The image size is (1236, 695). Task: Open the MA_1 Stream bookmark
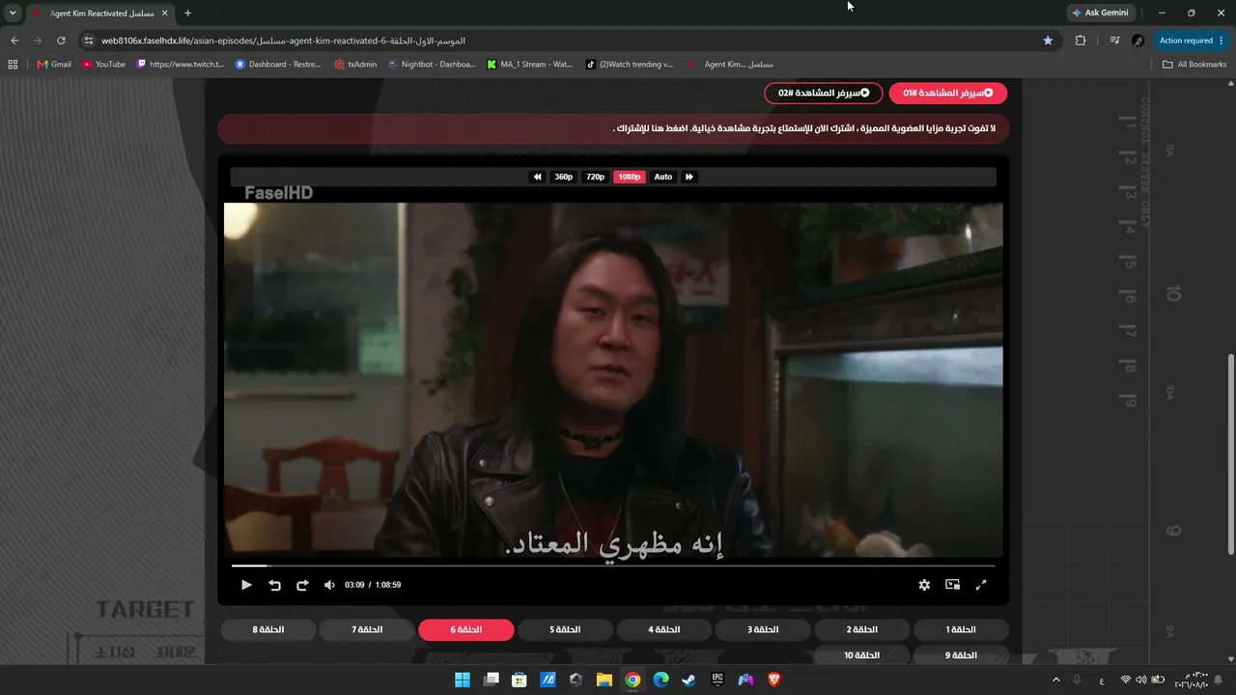pyautogui.click(x=530, y=65)
